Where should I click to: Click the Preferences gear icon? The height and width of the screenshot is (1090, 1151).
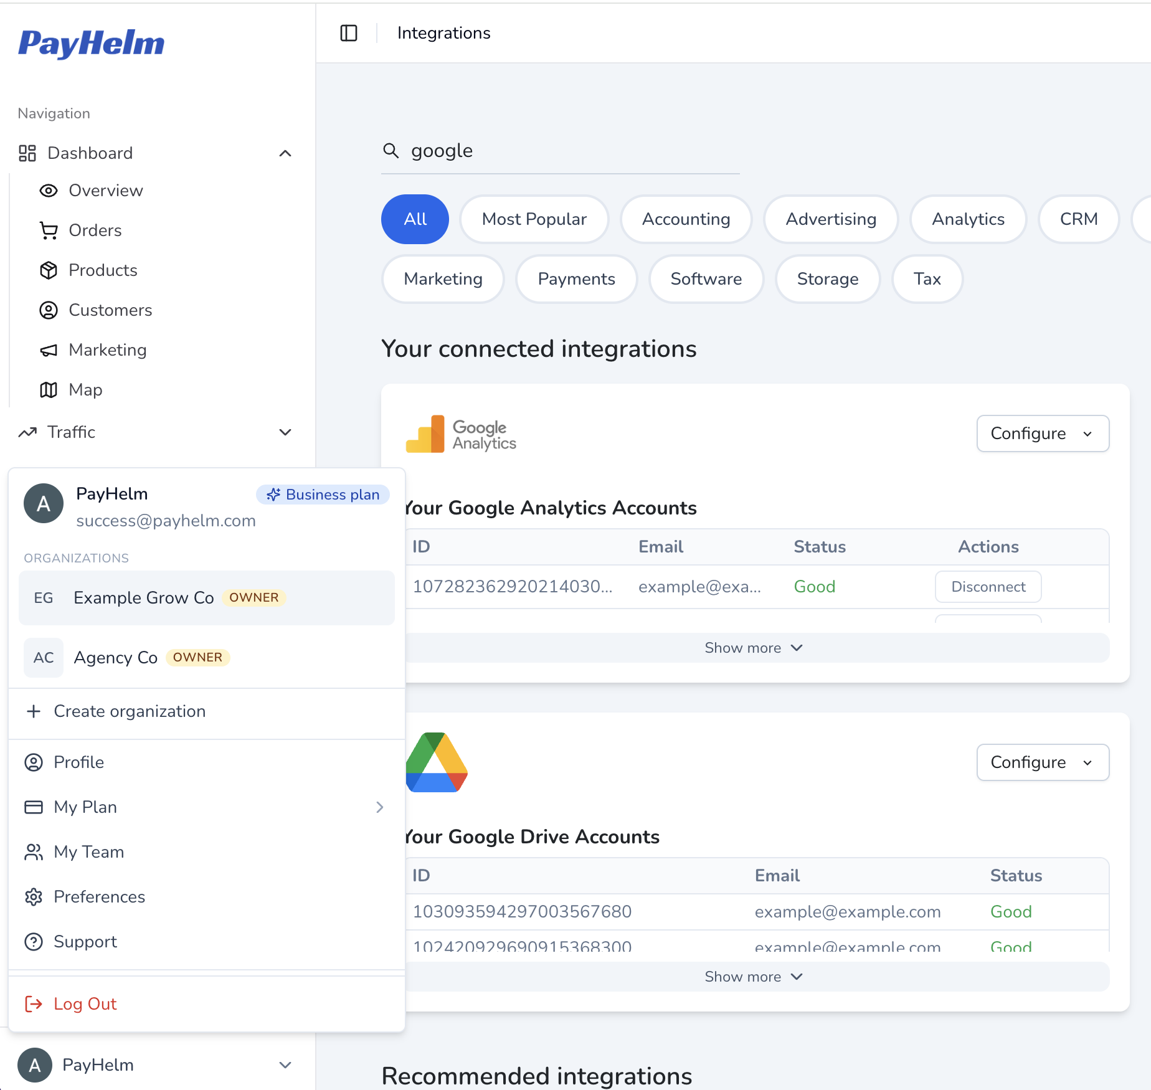pyautogui.click(x=34, y=897)
